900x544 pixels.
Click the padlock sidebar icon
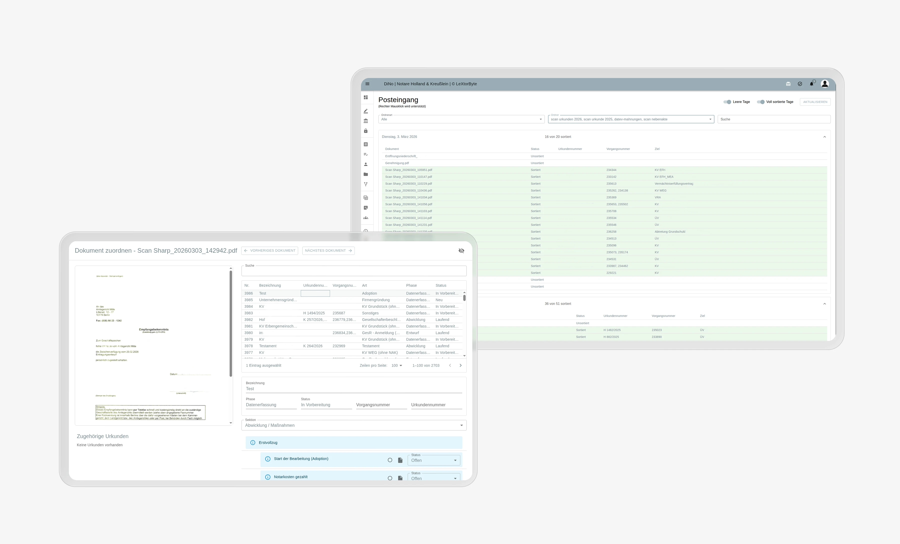point(365,131)
